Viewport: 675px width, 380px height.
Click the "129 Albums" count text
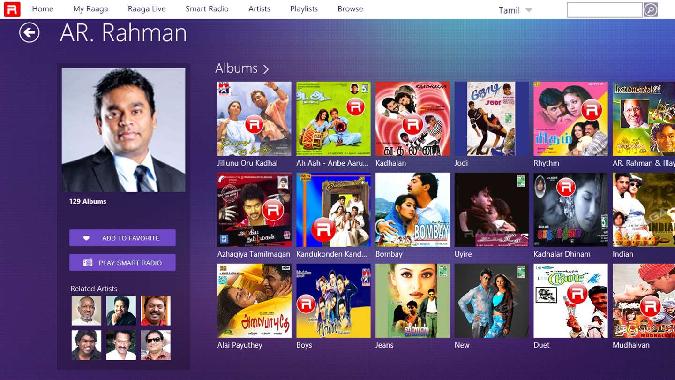pyautogui.click(x=88, y=201)
